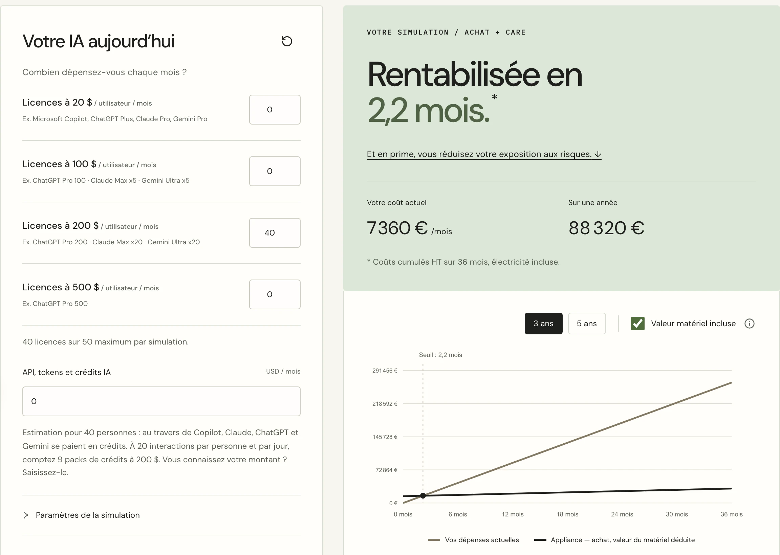780x555 pixels.
Task: Click the 291 456 € axis label
Action: 385,371
